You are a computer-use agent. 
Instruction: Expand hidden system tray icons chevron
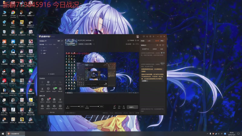click(x=208, y=134)
